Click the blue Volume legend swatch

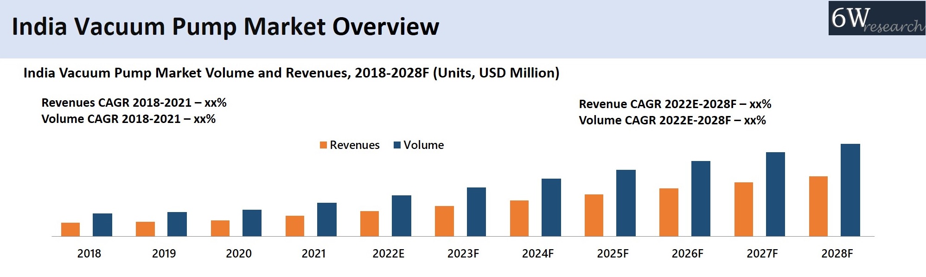[397, 145]
